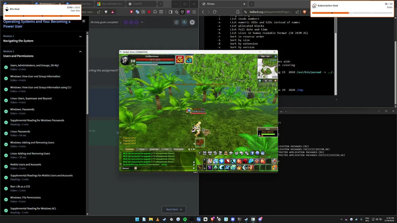
Task: Open 'Linux: Adding and Removing Users' lesson
Action: pyautogui.click(x=30, y=153)
